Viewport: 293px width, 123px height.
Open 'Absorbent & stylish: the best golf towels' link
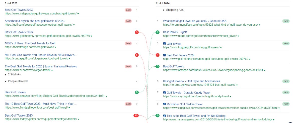pos(35,21)
